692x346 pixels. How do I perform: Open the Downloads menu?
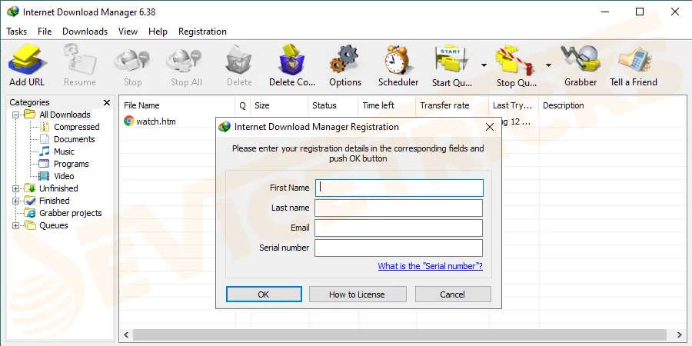coord(85,32)
